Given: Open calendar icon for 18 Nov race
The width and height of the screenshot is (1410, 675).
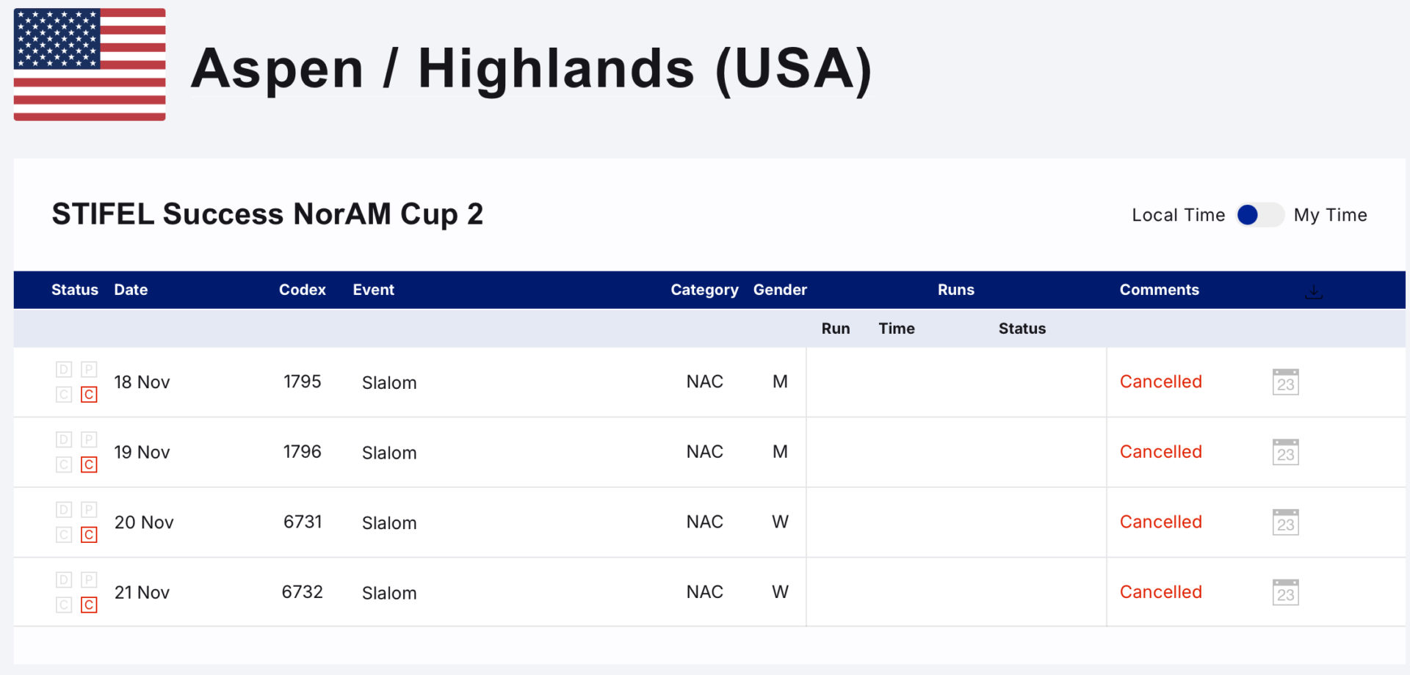Looking at the screenshot, I should coord(1285,382).
